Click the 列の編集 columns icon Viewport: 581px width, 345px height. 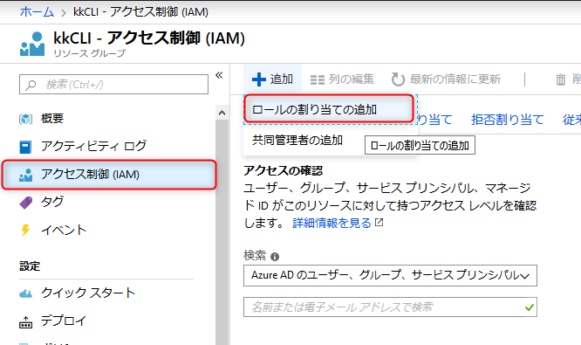(318, 79)
